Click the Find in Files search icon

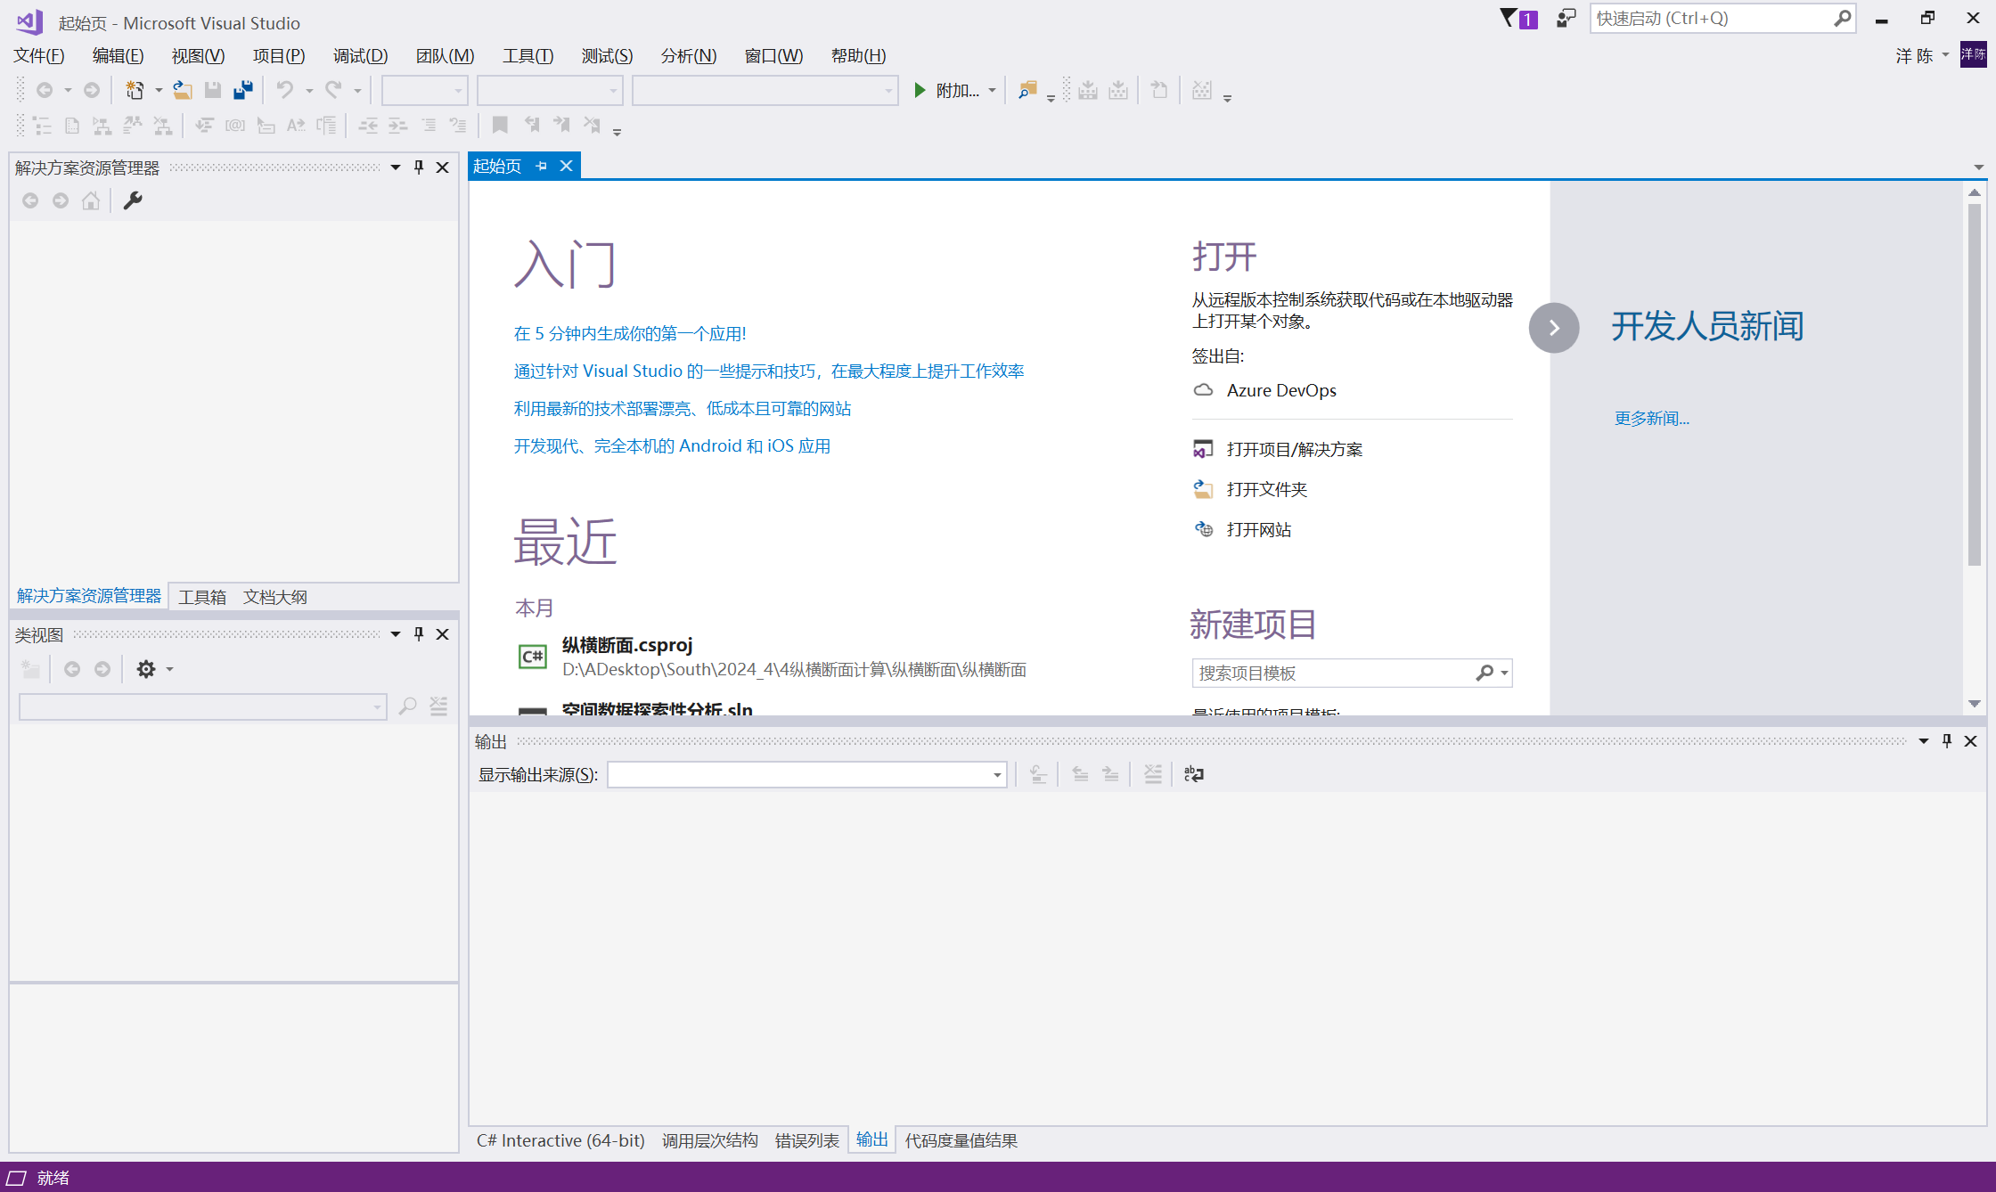pyautogui.click(x=1027, y=89)
